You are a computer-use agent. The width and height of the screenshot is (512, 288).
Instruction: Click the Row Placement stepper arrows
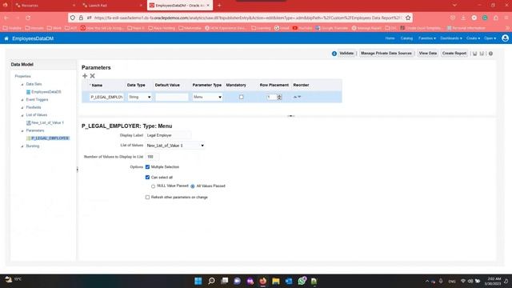[x=279, y=97]
